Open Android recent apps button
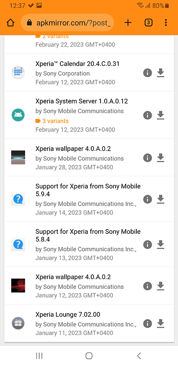 [x=39, y=356]
